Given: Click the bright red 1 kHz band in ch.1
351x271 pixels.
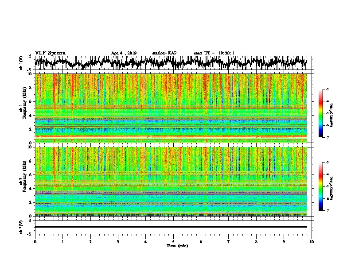Looking at the screenshot, I should tap(171, 136).
